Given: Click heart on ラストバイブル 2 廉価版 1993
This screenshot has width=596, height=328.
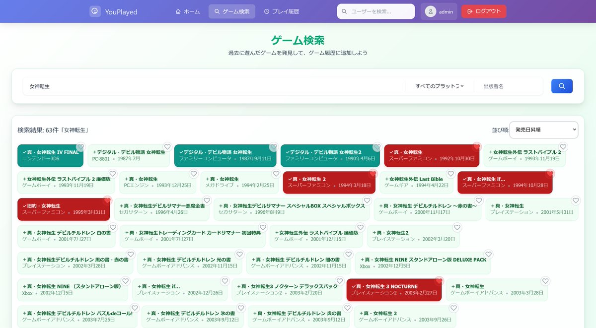Looking at the screenshot, I should (x=113, y=174).
